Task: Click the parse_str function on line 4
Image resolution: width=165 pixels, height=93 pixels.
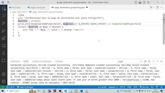Action: tap(23, 24)
